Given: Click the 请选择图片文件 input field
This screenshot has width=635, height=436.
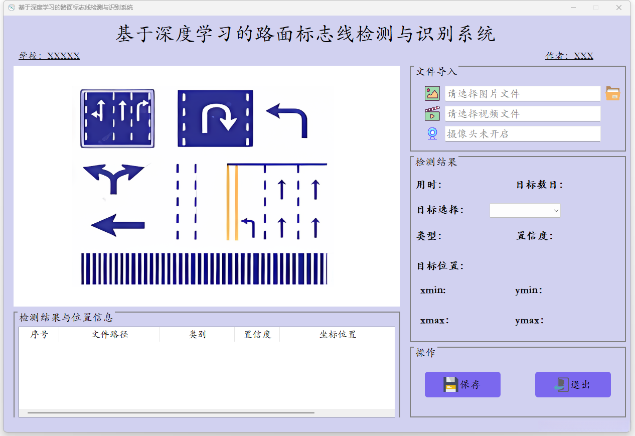Looking at the screenshot, I should tap(523, 93).
